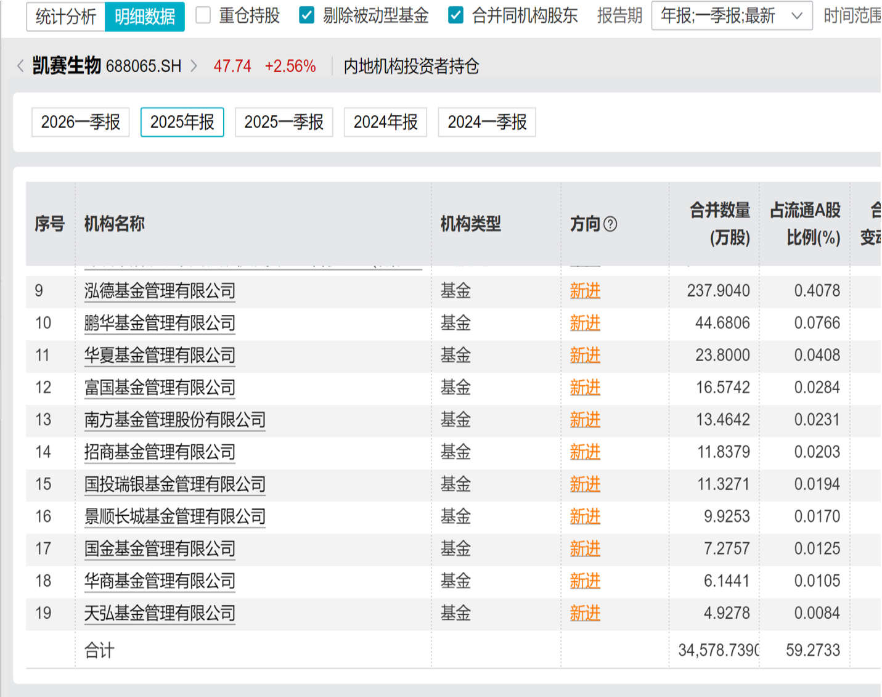Image resolution: width=882 pixels, height=697 pixels.
Task: Select the 明细数据 tab
Action: point(145,16)
